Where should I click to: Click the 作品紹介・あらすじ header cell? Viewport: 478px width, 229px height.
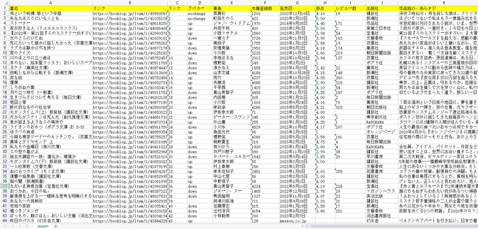point(438,8)
